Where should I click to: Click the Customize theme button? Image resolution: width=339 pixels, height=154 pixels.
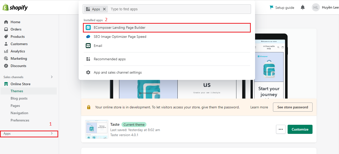point(300,129)
